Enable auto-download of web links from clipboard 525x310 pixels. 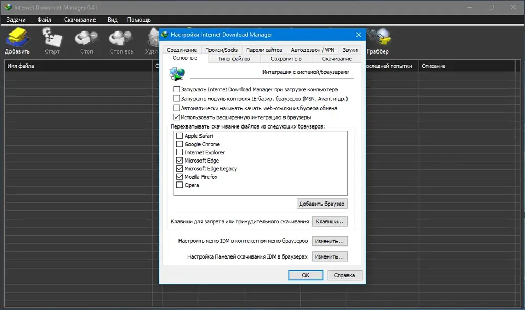176,108
